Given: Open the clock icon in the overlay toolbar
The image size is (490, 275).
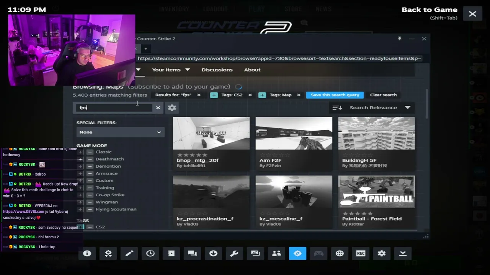Looking at the screenshot, I should coord(150,253).
